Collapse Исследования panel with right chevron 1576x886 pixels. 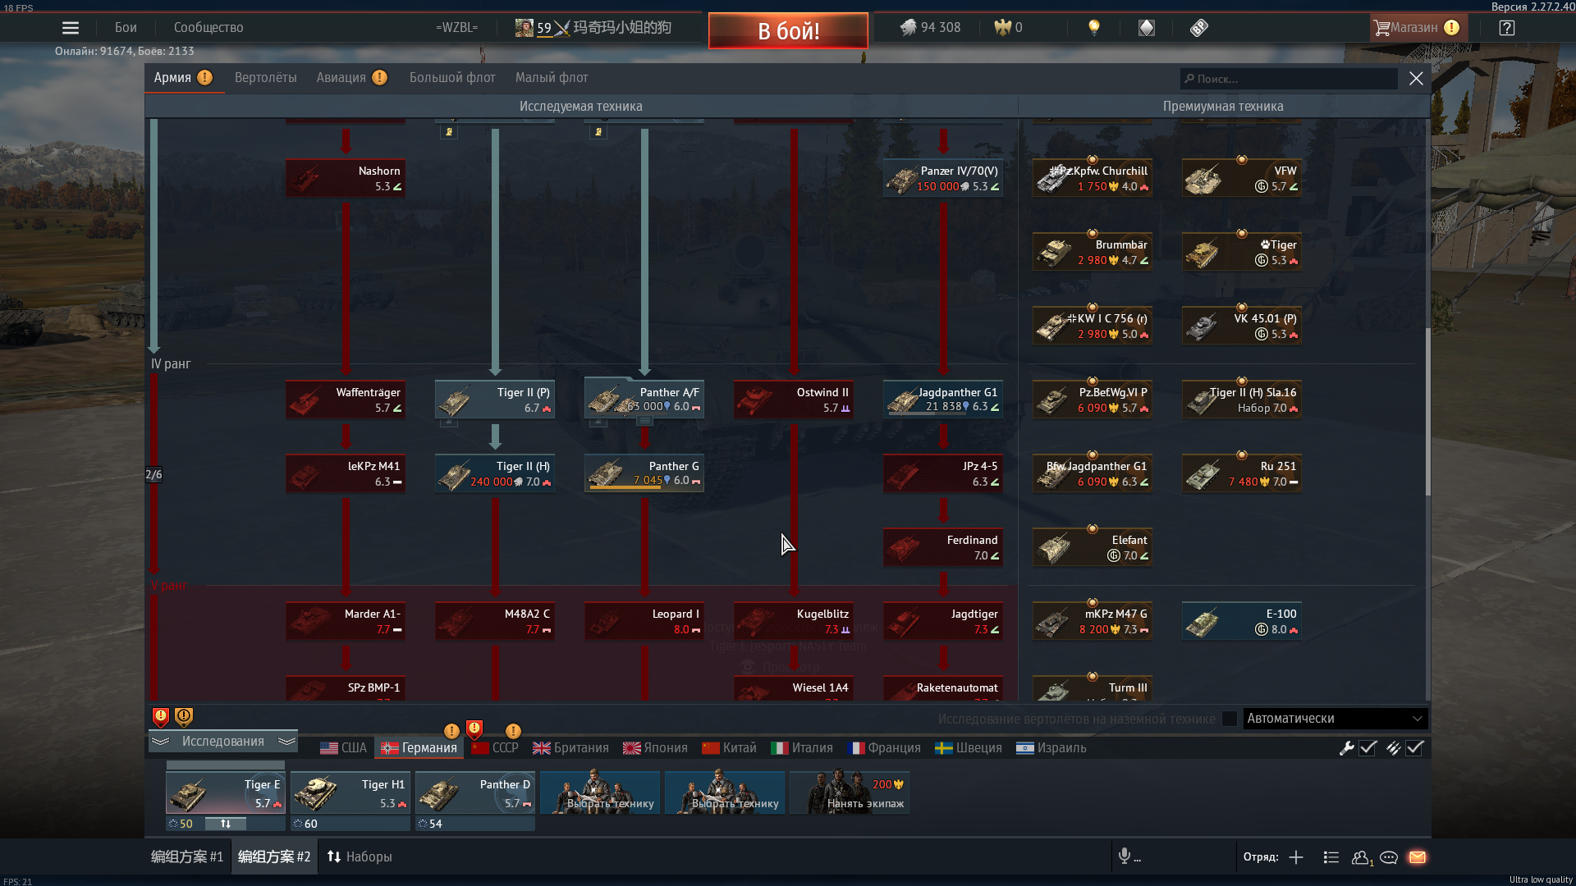click(x=286, y=742)
